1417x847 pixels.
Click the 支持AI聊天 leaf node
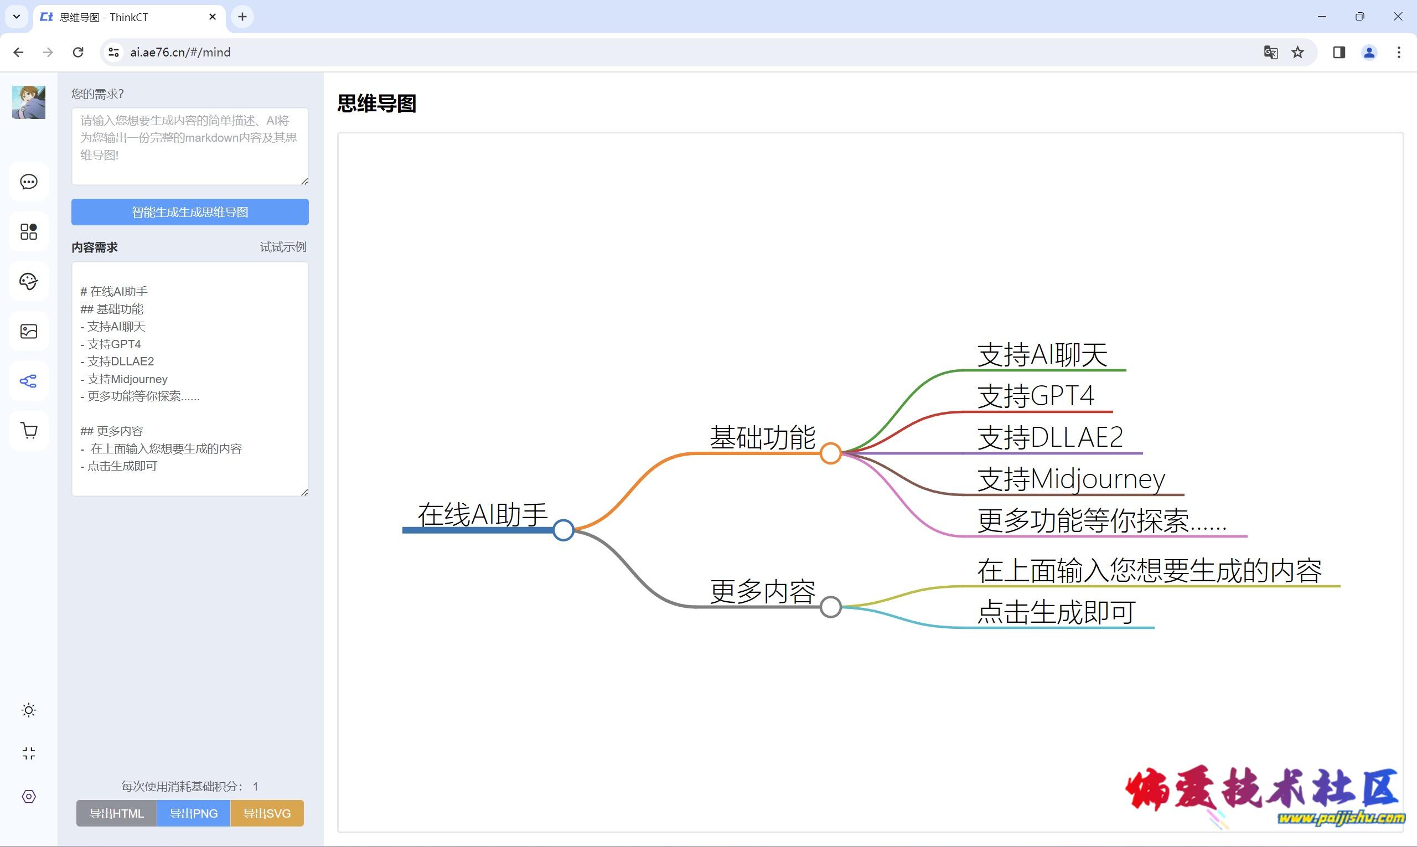(x=1042, y=355)
